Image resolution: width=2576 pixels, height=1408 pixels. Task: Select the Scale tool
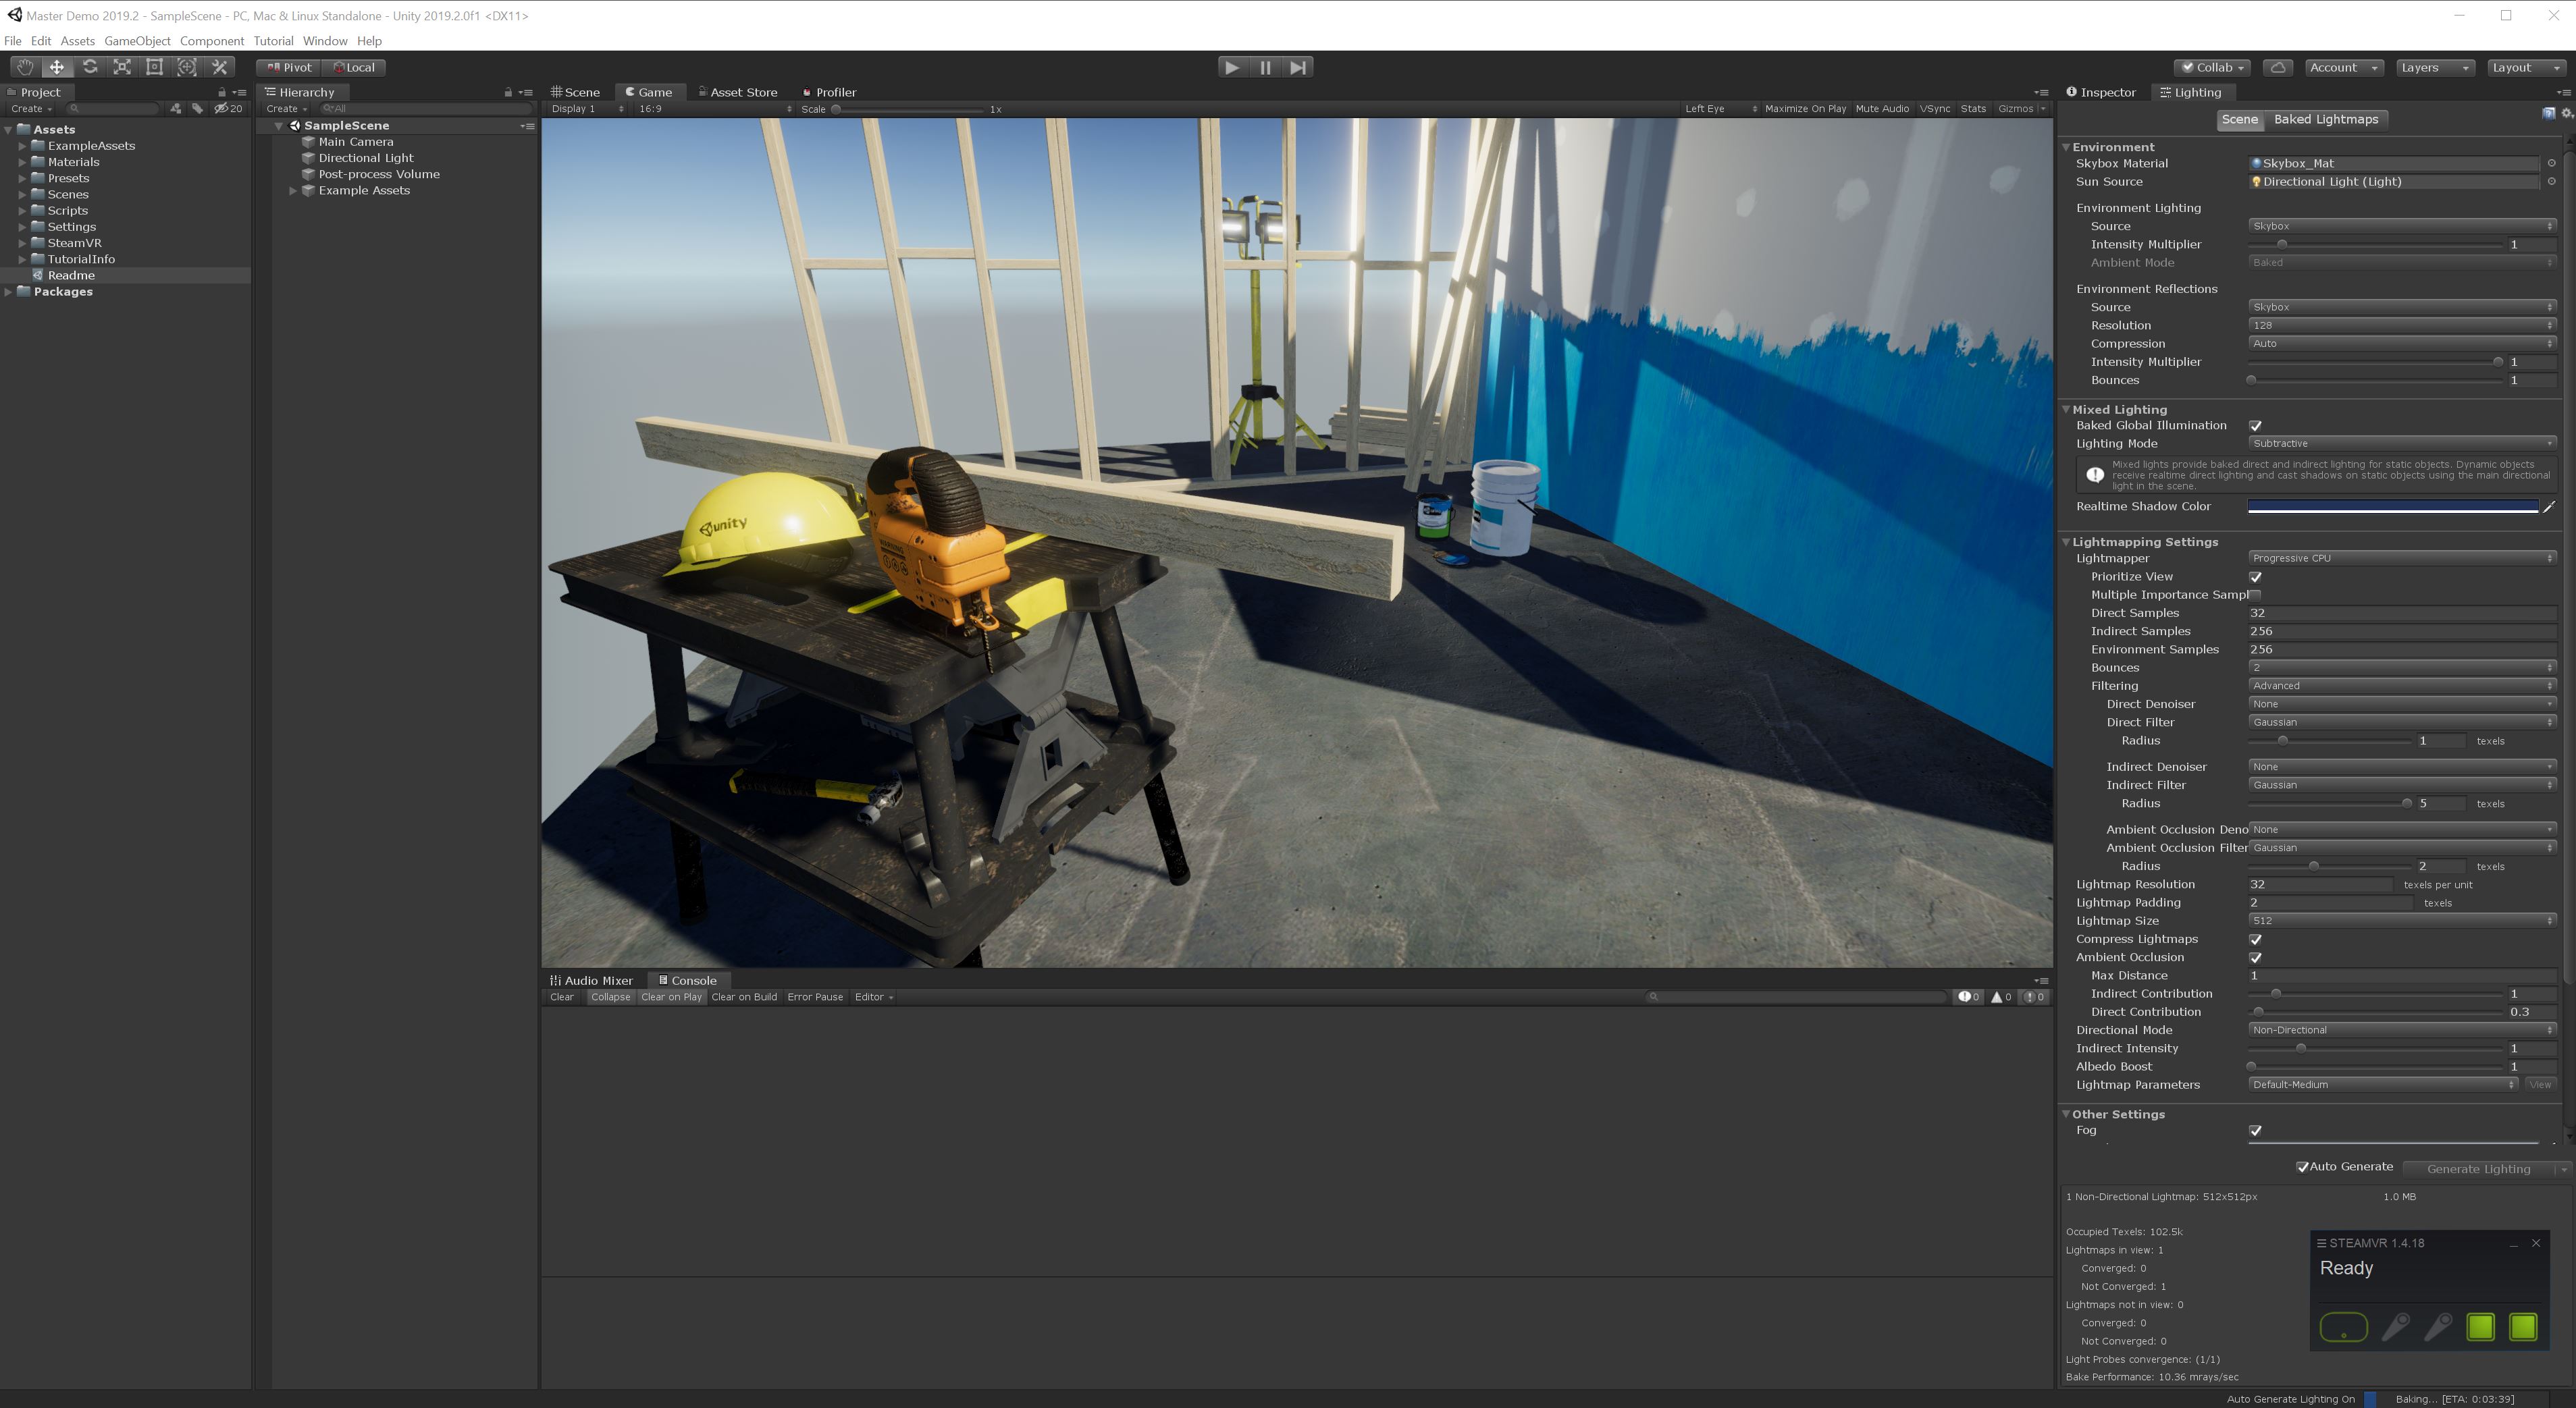point(122,67)
